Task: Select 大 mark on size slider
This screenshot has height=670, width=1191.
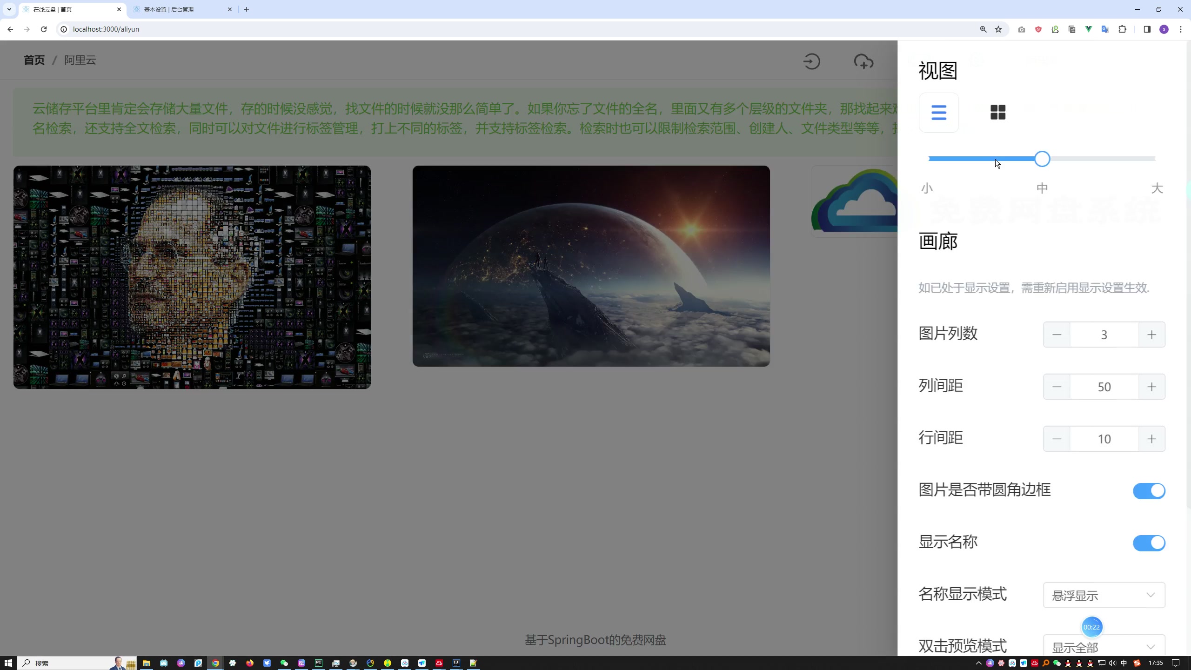Action: coord(1157,188)
